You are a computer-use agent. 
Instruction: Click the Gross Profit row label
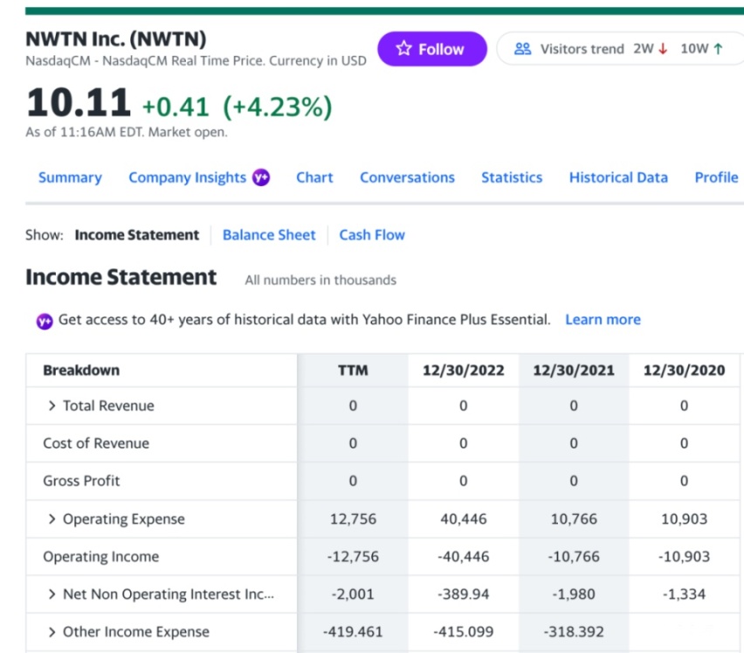click(81, 481)
